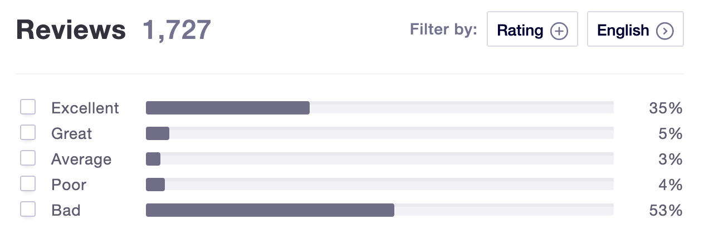Toggle the Bad rating checkbox
Viewport: 704px width, 239px height.
click(28, 210)
